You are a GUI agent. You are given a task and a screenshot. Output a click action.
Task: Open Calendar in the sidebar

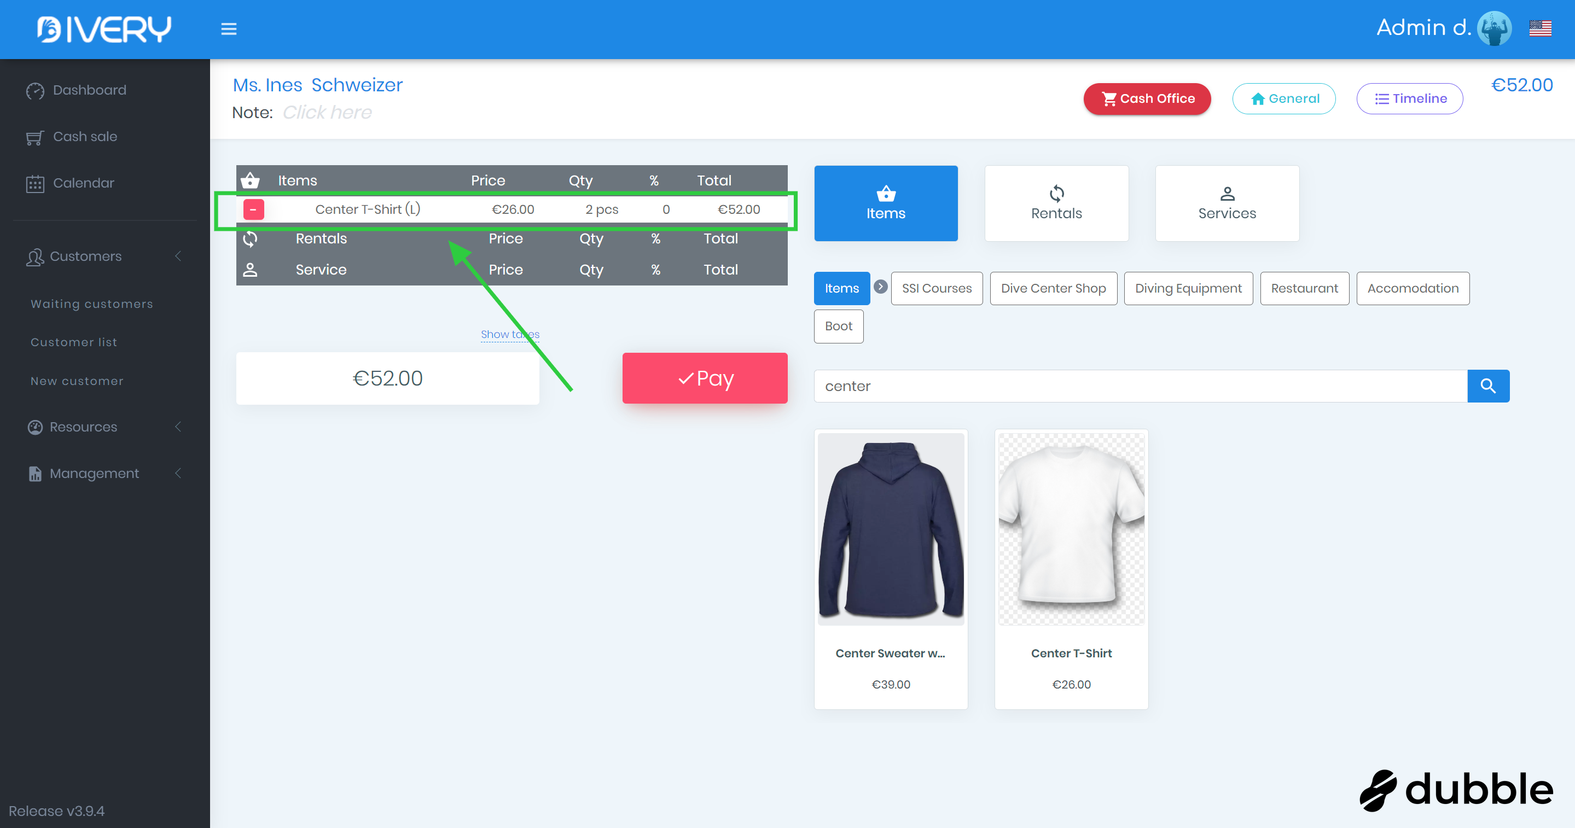83,183
